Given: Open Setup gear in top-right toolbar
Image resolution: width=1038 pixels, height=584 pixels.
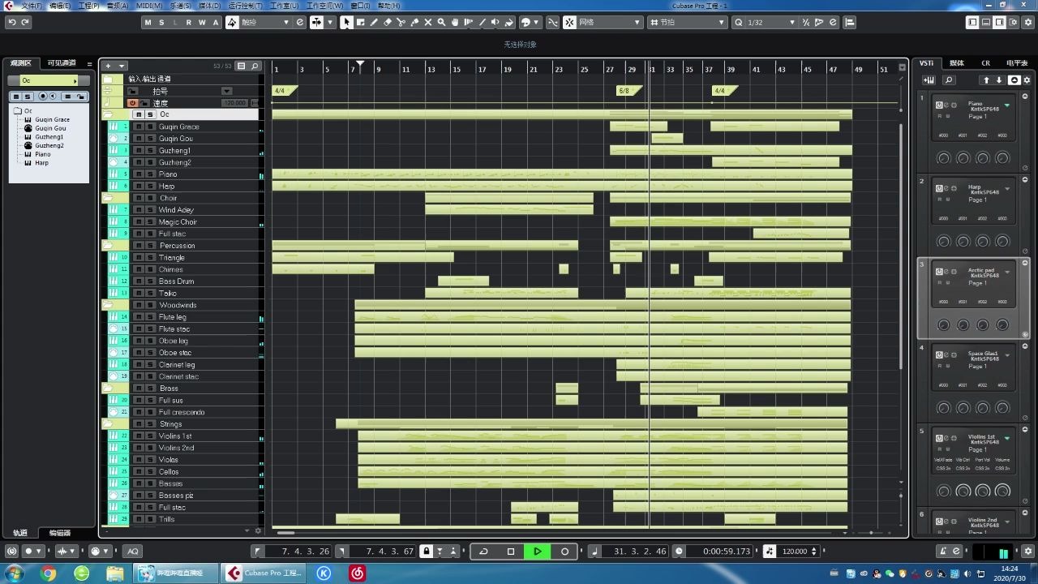Looking at the screenshot, I should coord(1027,22).
